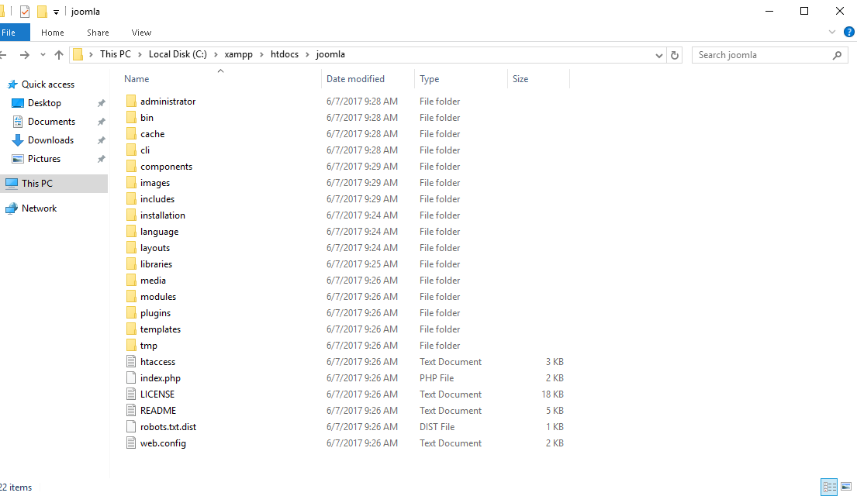Click the magnifier search icon
The image size is (857, 496).
tap(837, 55)
